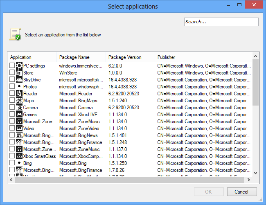Viewport: 266px width, 205px height.
Task: Click the Games controller icon
Action: point(19,115)
